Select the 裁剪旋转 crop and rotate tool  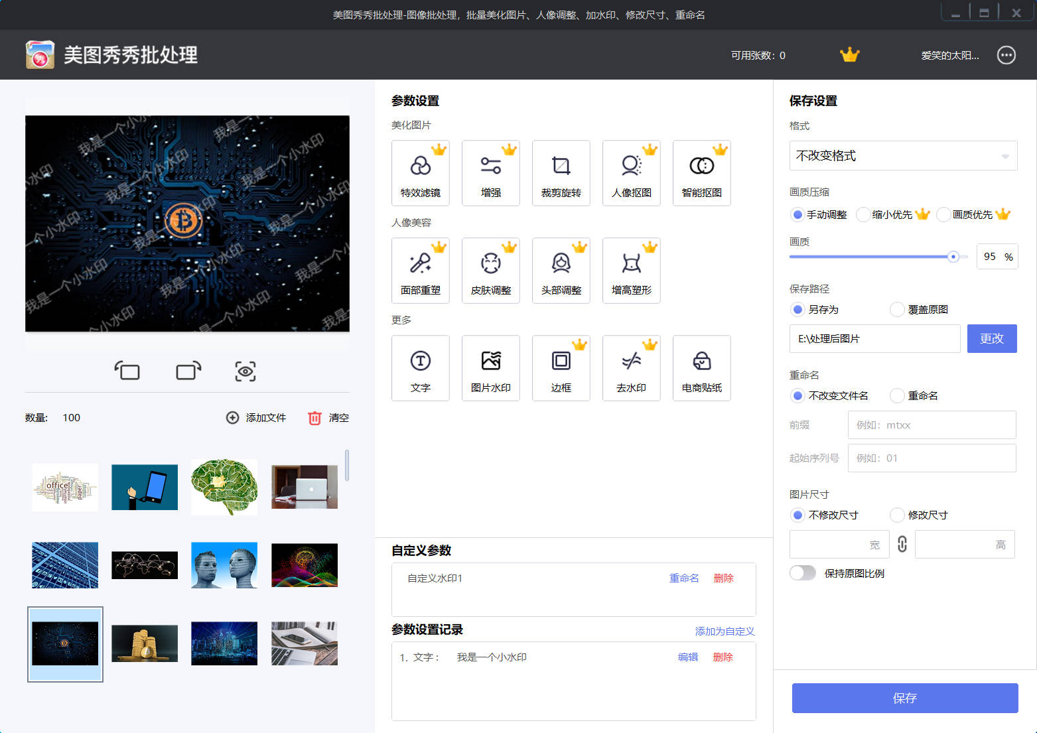(x=561, y=173)
